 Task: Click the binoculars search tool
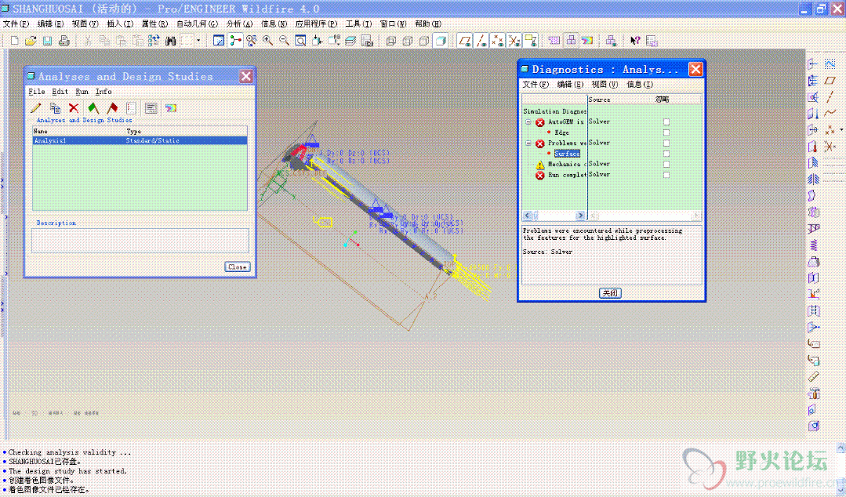point(170,41)
